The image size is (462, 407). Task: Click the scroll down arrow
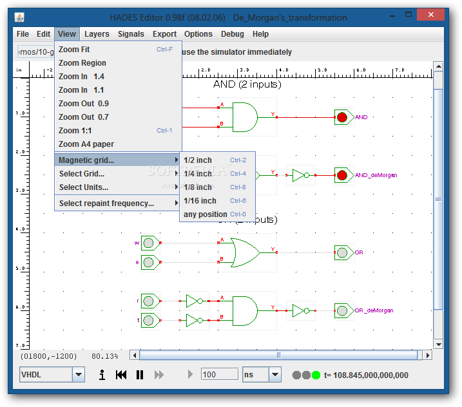click(438, 344)
